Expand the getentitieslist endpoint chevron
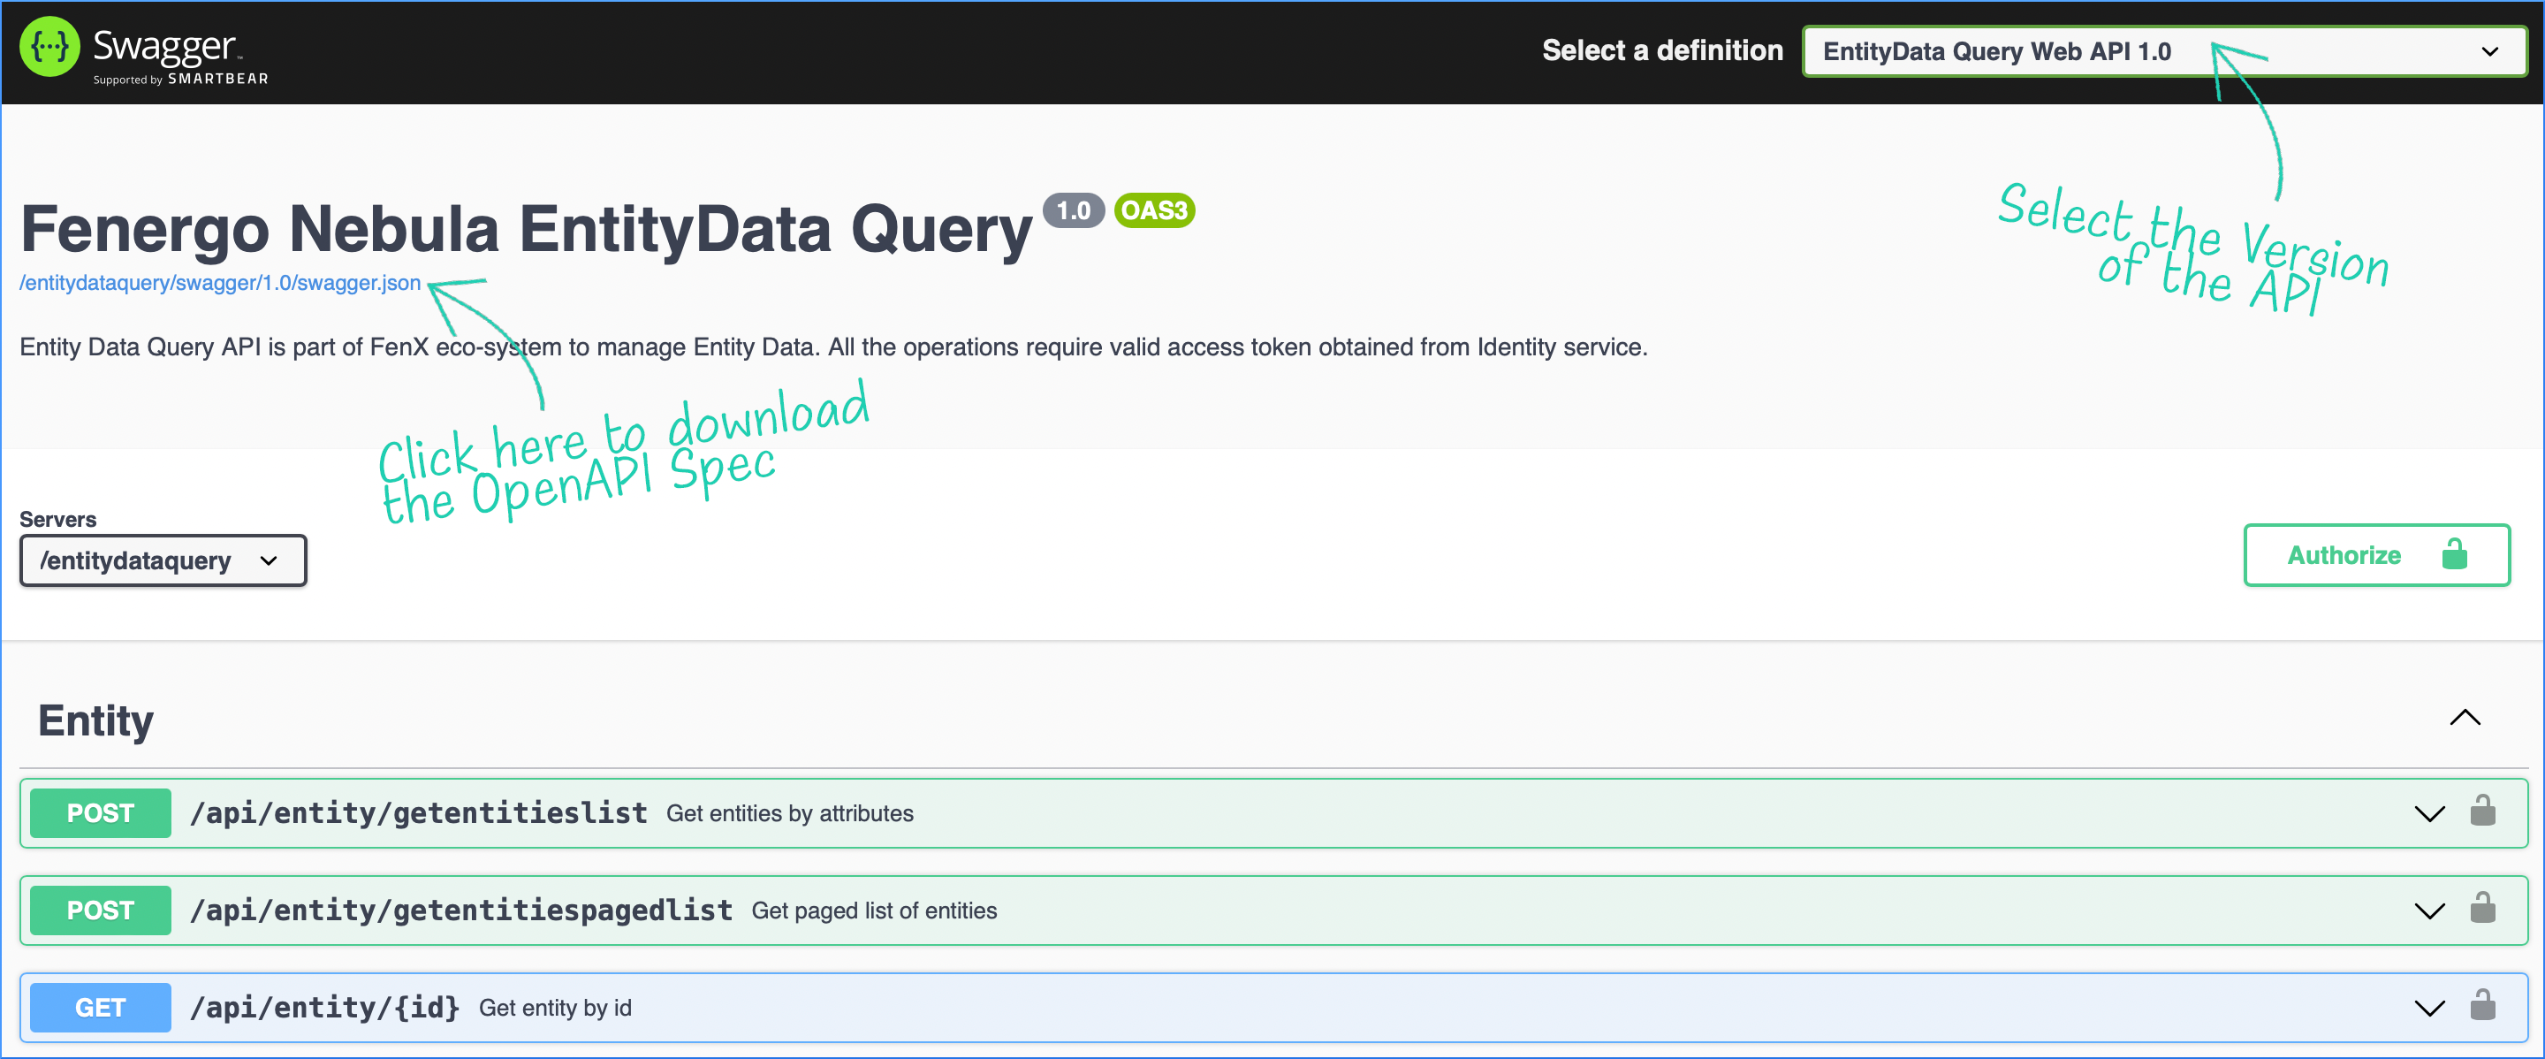This screenshot has width=2545, height=1059. pyautogui.click(x=2428, y=813)
